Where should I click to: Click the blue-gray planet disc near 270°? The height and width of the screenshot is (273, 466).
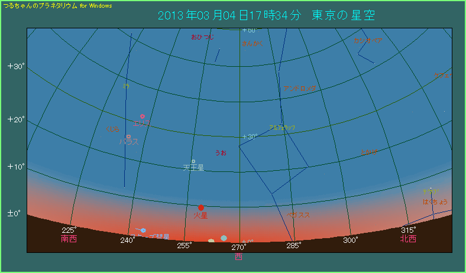[x=224, y=238]
